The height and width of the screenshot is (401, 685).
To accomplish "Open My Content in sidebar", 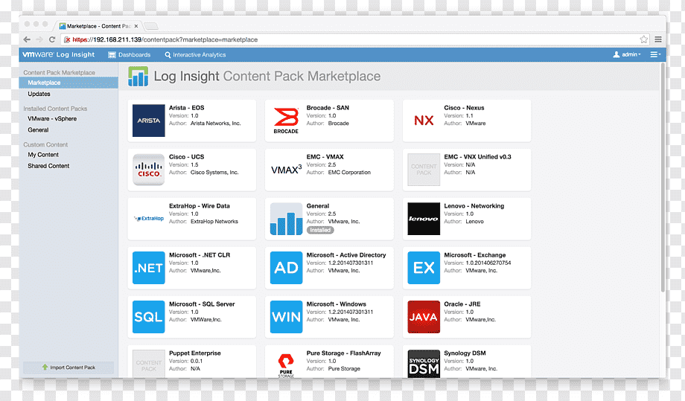I will (x=43, y=155).
